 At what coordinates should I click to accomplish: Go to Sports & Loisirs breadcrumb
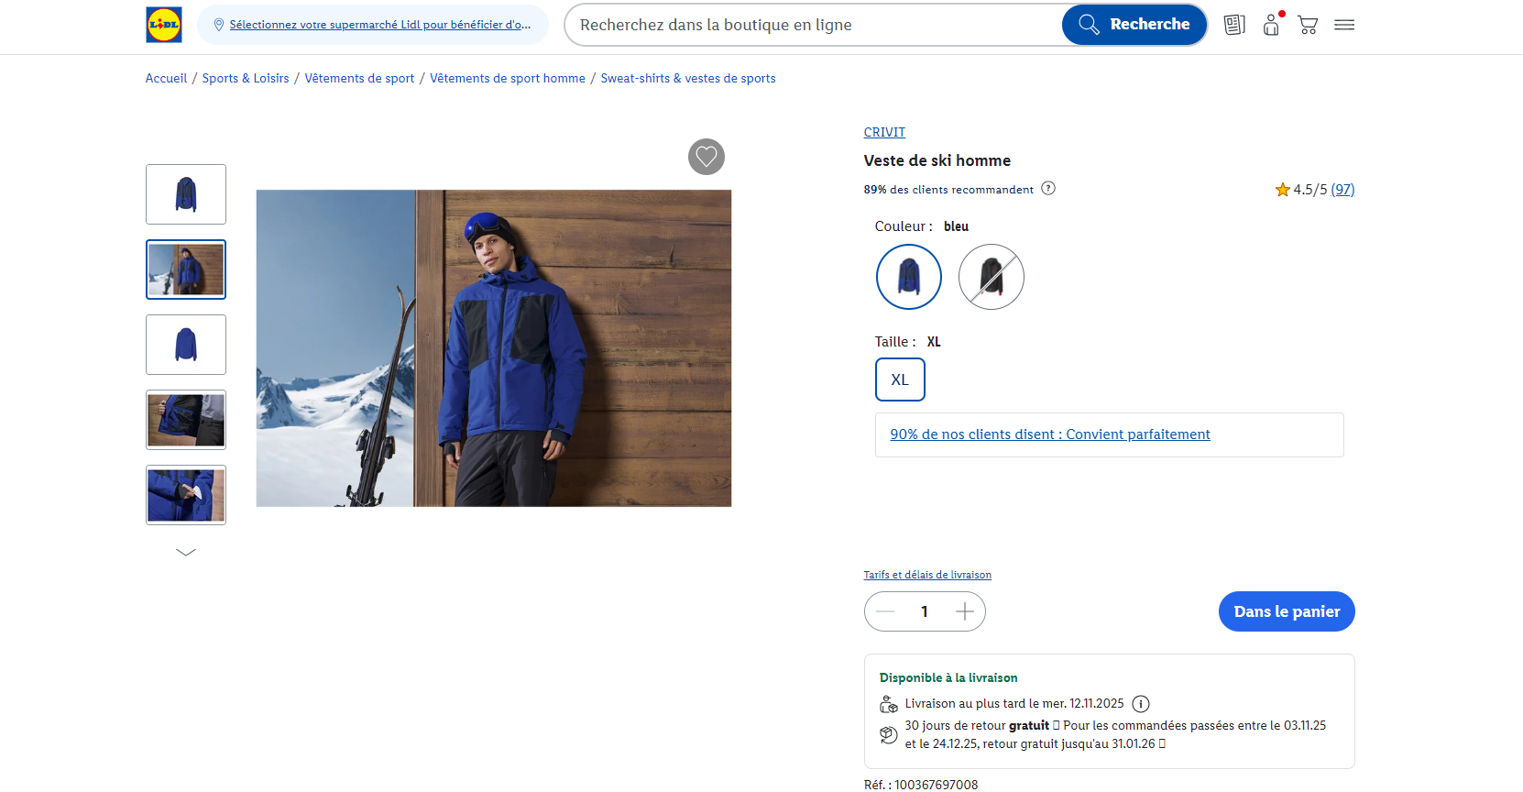pyautogui.click(x=246, y=79)
